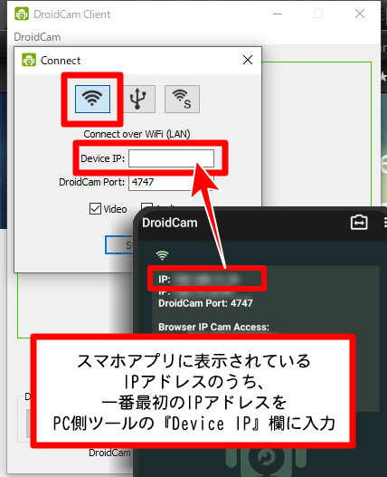387x477 pixels.
Task: Close the DroidCam Client window
Action: (x=360, y=14)
